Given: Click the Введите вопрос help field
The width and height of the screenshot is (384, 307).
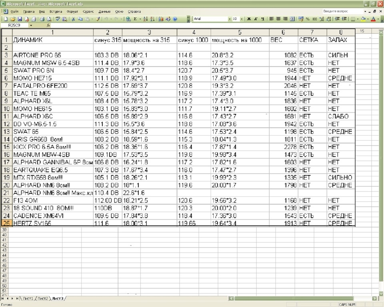Looking at the screenshot, I should coord(342,11).
